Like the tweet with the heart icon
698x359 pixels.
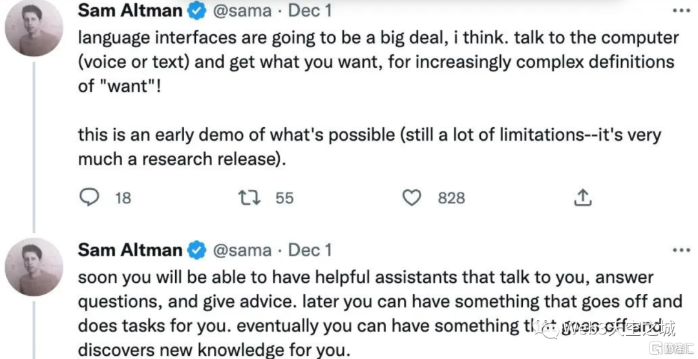point(412,197)
